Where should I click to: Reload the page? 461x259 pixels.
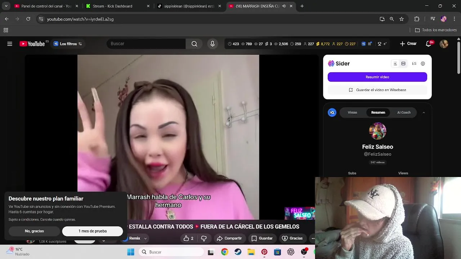(x=28, y=19)
